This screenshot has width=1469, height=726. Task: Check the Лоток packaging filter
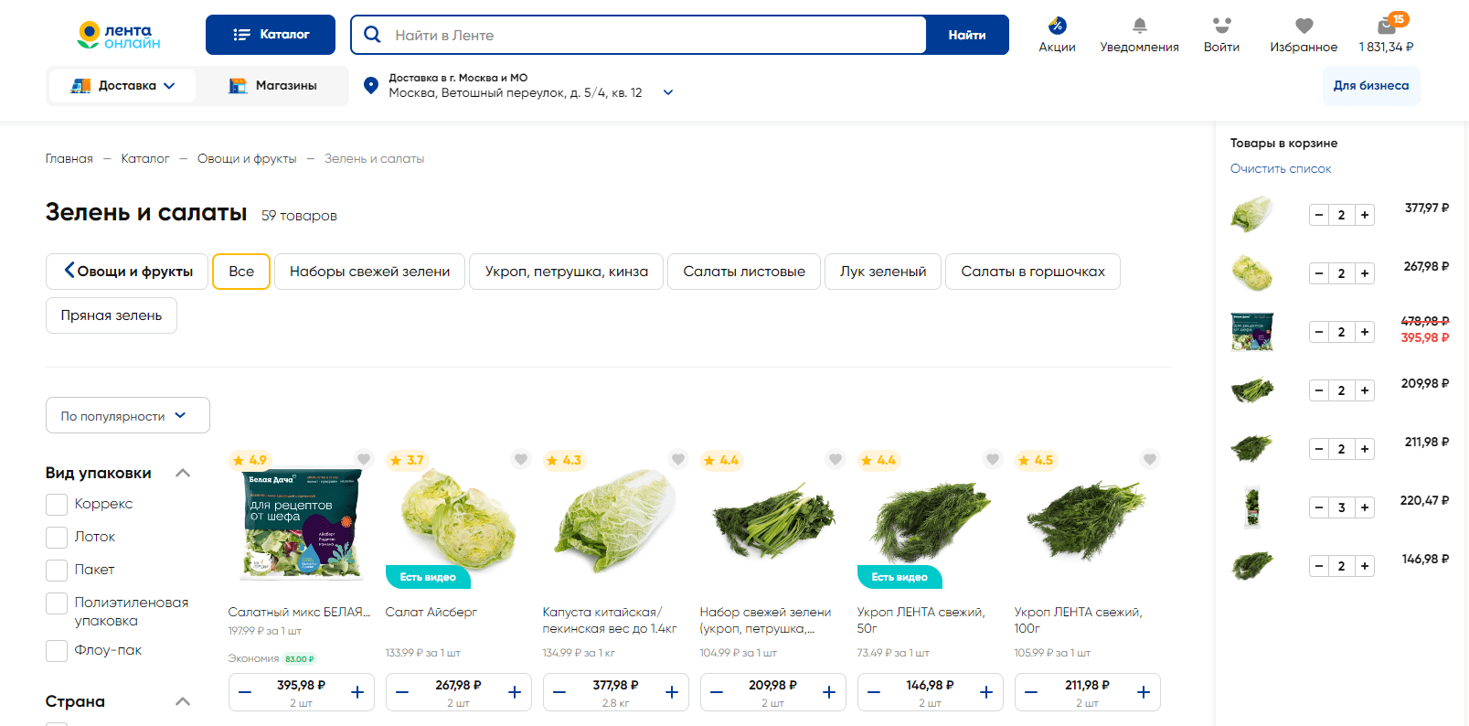(57, 538)
